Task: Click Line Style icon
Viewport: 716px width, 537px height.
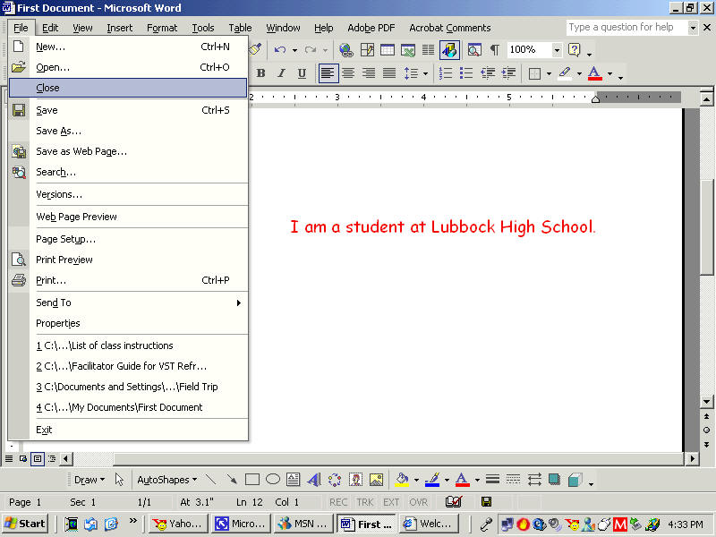Action: click(x=492, y=480)
